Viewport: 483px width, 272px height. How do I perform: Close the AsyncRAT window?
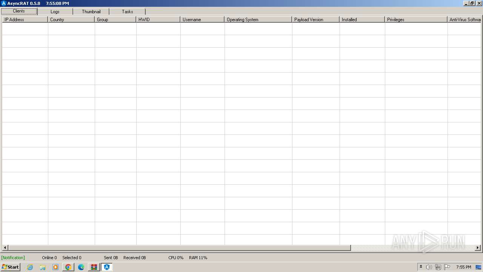478,3
